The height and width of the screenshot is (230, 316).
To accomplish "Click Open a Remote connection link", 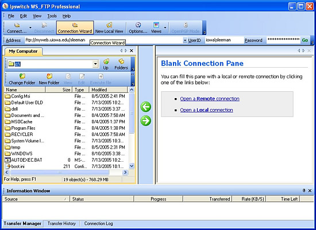I will pyautogui.click(x=210, y=99).
